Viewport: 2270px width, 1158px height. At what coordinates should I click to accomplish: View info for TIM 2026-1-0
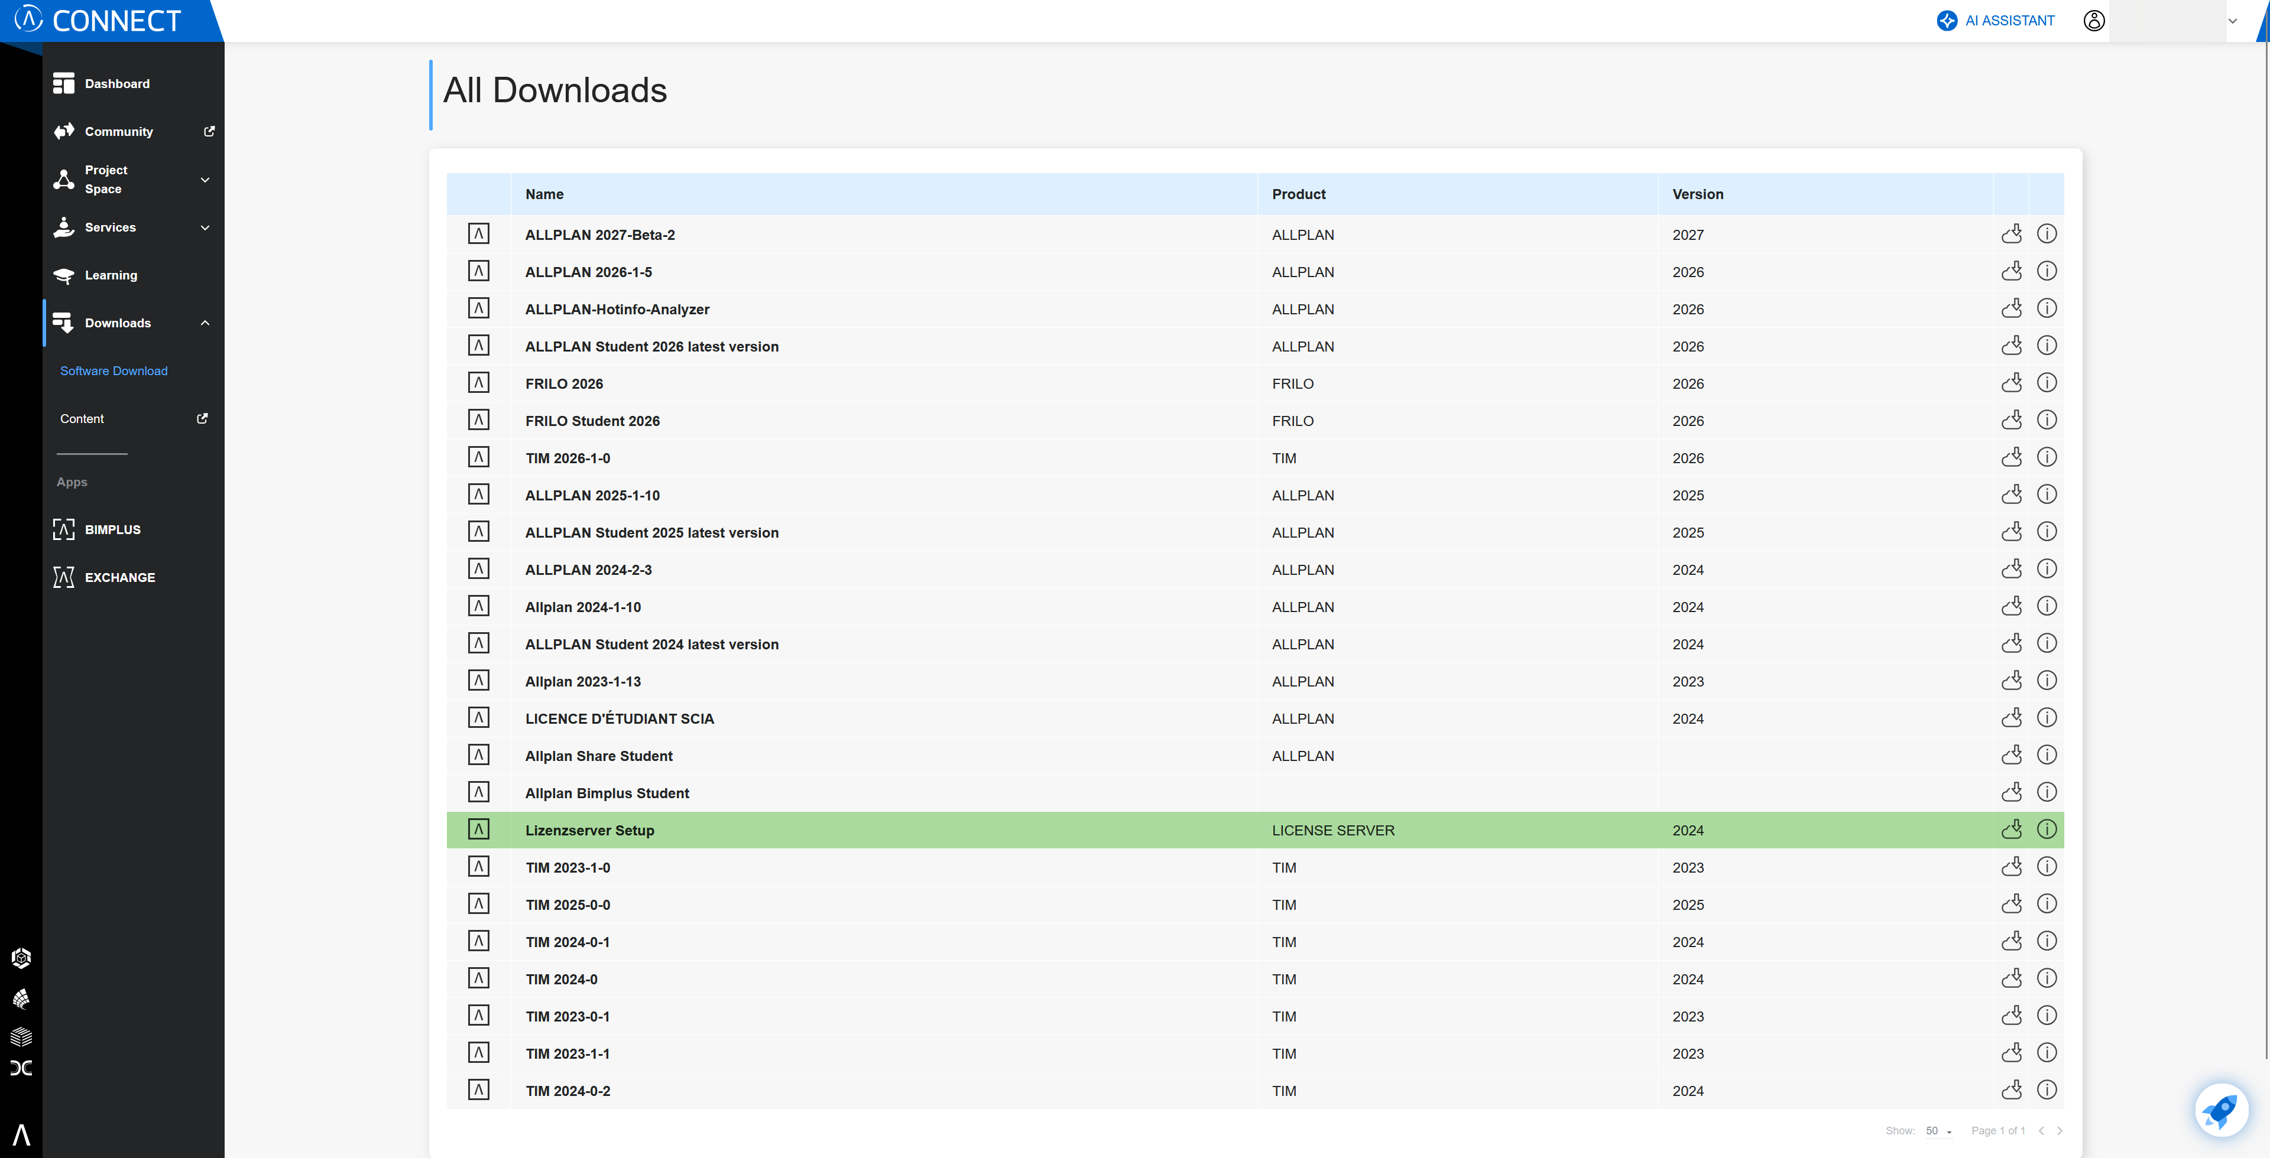(2047, 457)
